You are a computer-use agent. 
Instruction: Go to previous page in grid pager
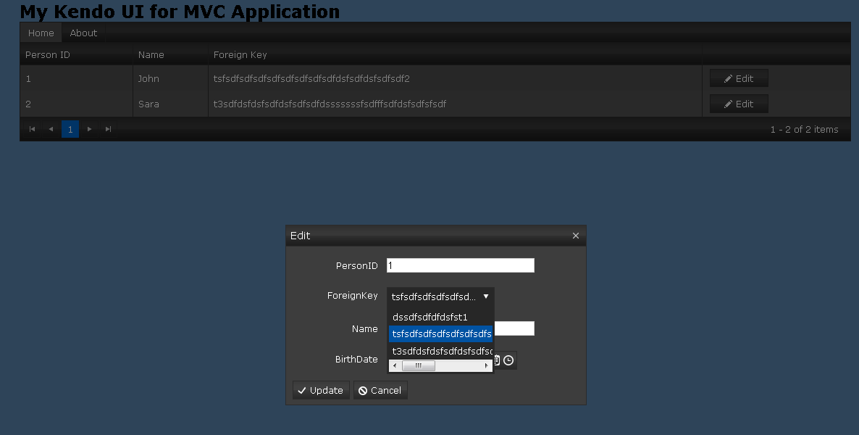click(51, 130)
